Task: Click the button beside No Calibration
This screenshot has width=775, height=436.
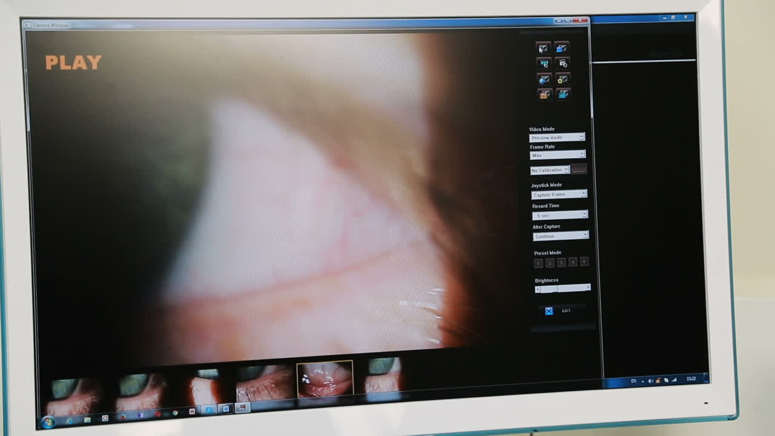Action: [x=578, y=170]
